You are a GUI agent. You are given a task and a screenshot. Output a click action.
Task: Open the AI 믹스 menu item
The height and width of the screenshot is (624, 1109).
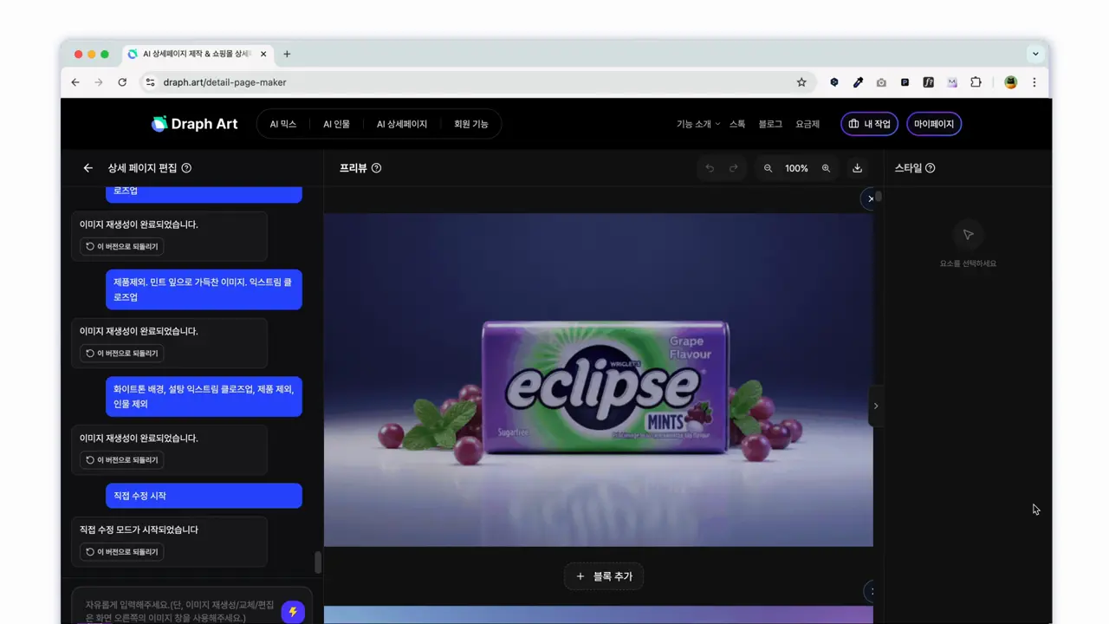tap(282, 124)
